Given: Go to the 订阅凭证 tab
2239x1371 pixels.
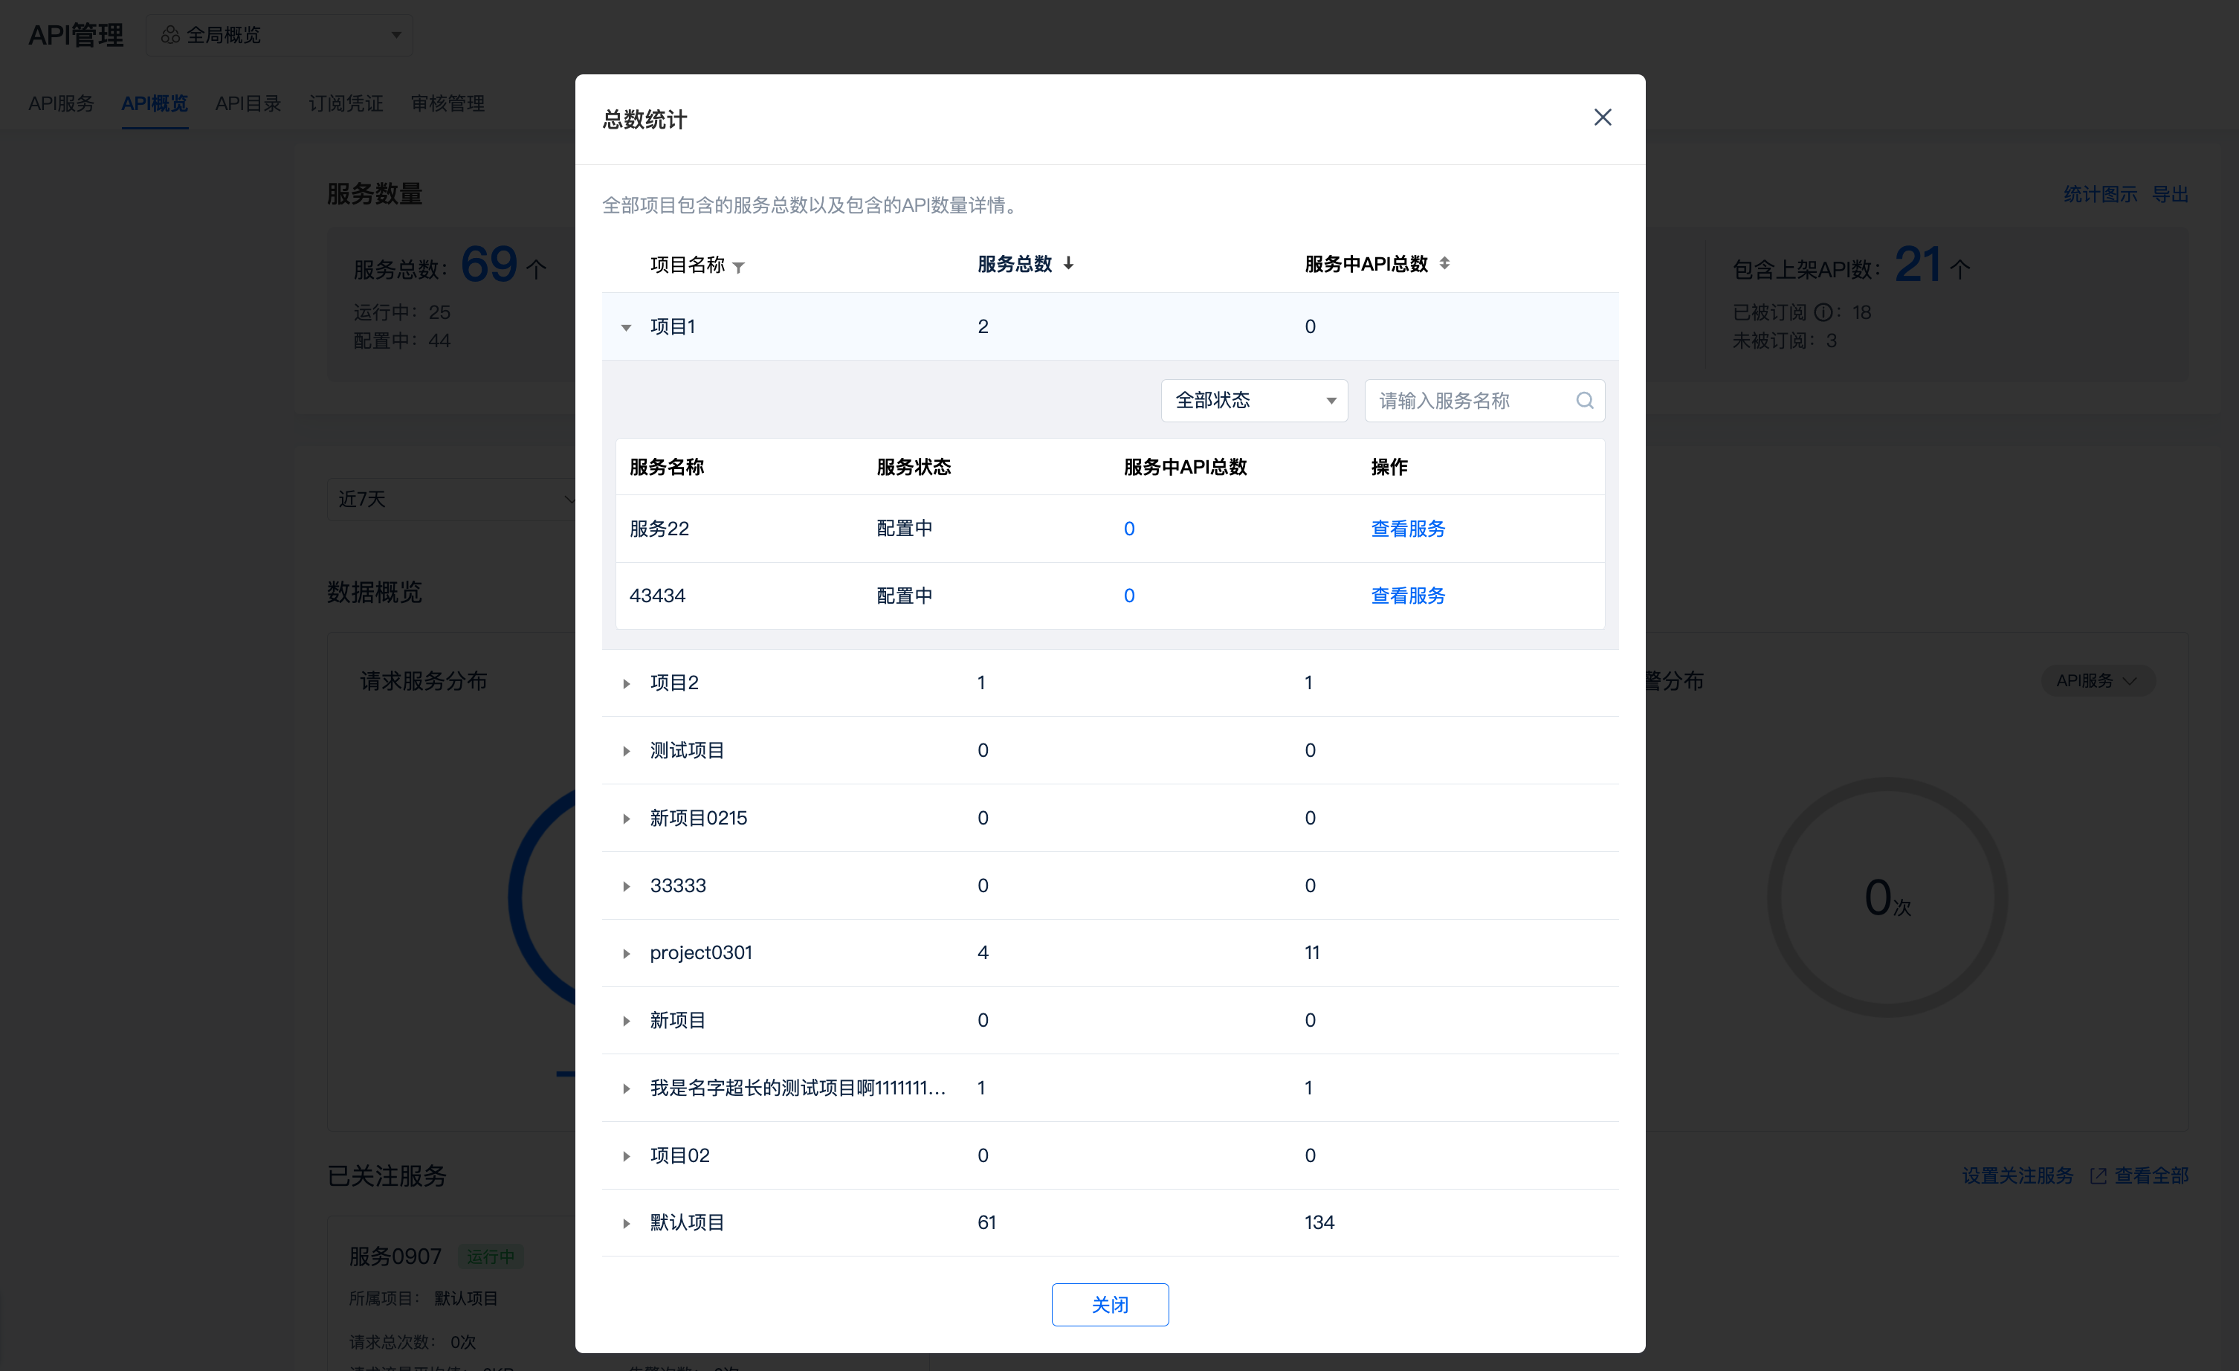Looking at the screenshot, I should tap(346, 103).
